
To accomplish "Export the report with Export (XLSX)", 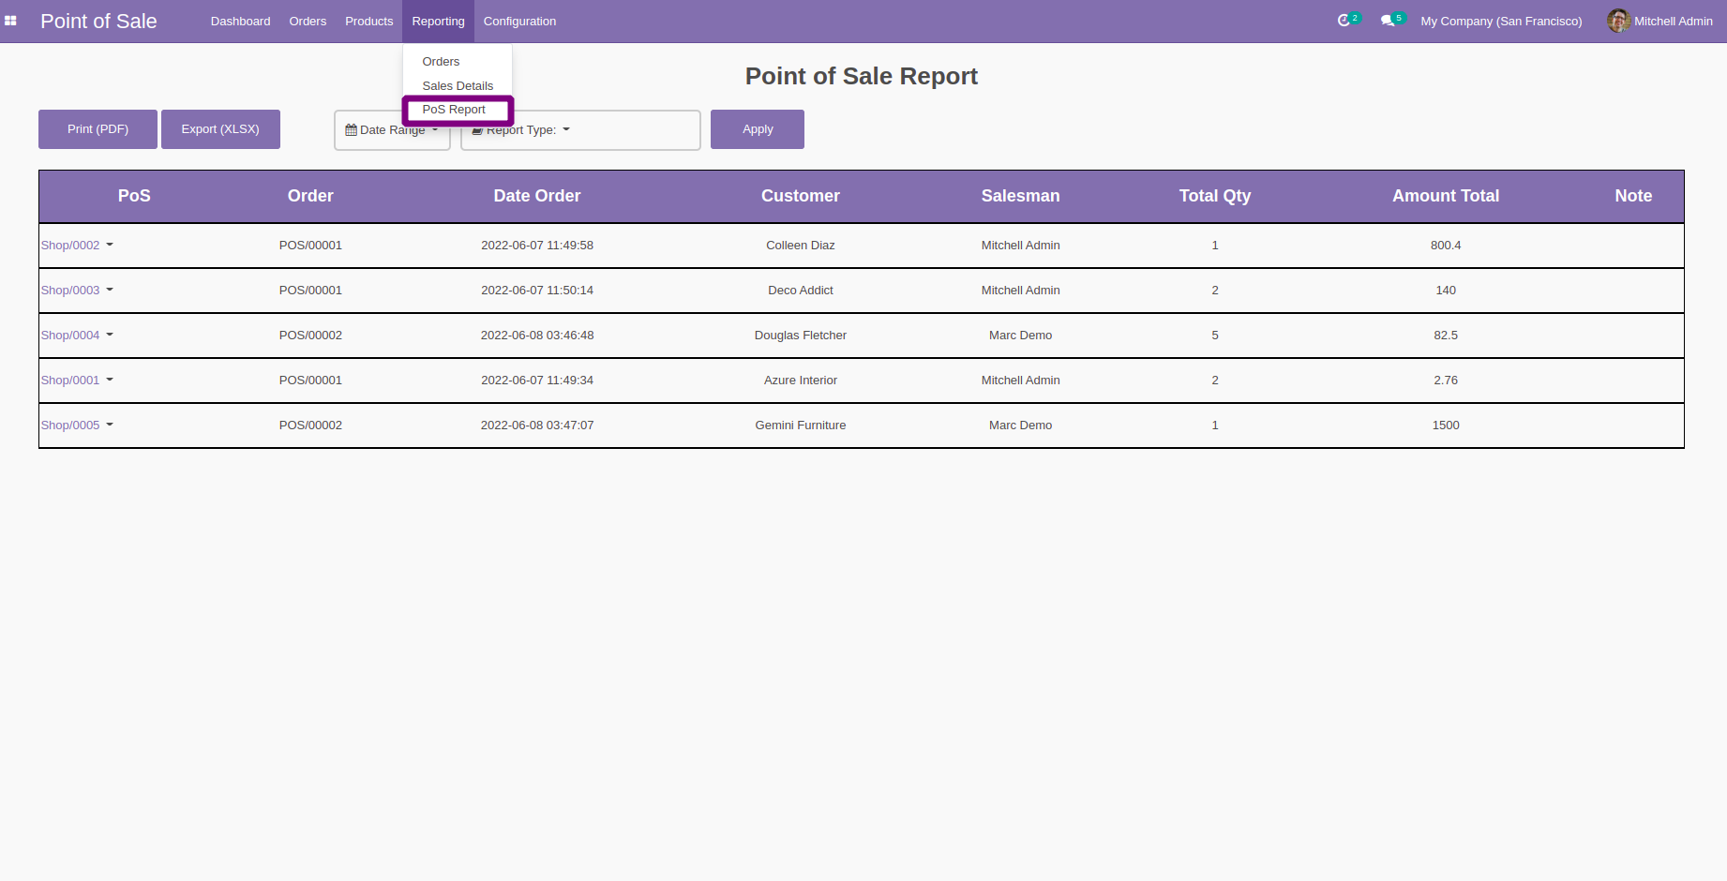I will coord(220,129).
